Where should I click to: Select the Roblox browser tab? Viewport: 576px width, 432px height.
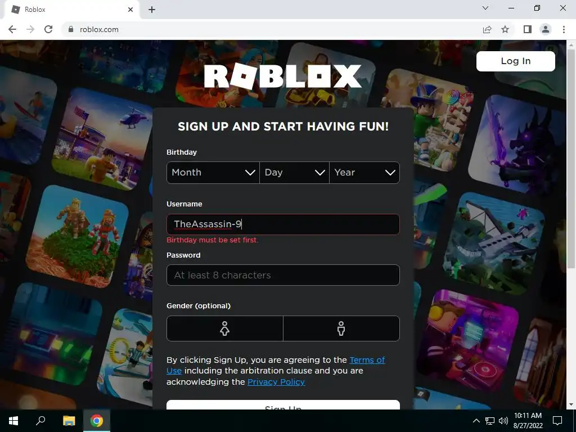pos(71,10)
